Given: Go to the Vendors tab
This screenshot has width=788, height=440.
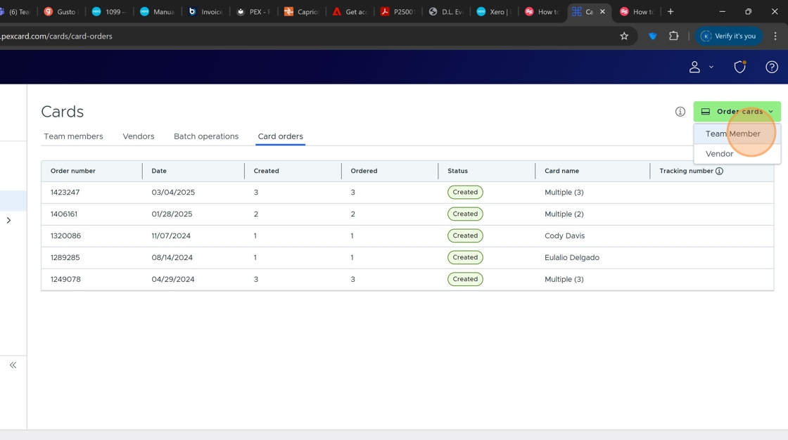Looking at the screenshot, I should (x=139, y=136).
